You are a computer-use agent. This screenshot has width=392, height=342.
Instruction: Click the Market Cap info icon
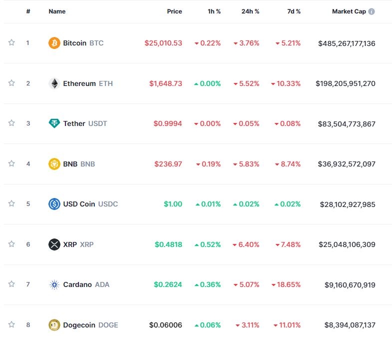click(372, 11)
